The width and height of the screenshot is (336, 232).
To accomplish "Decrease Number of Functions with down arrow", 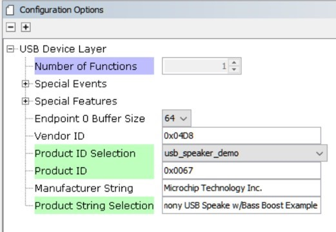I will tap(234, 69).
